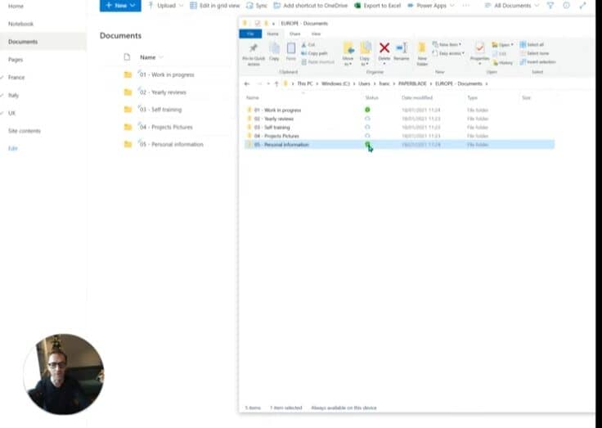Viewport: 602px width, 428px height.
Task: Sort by Type column header
Action: click(472, 97)
